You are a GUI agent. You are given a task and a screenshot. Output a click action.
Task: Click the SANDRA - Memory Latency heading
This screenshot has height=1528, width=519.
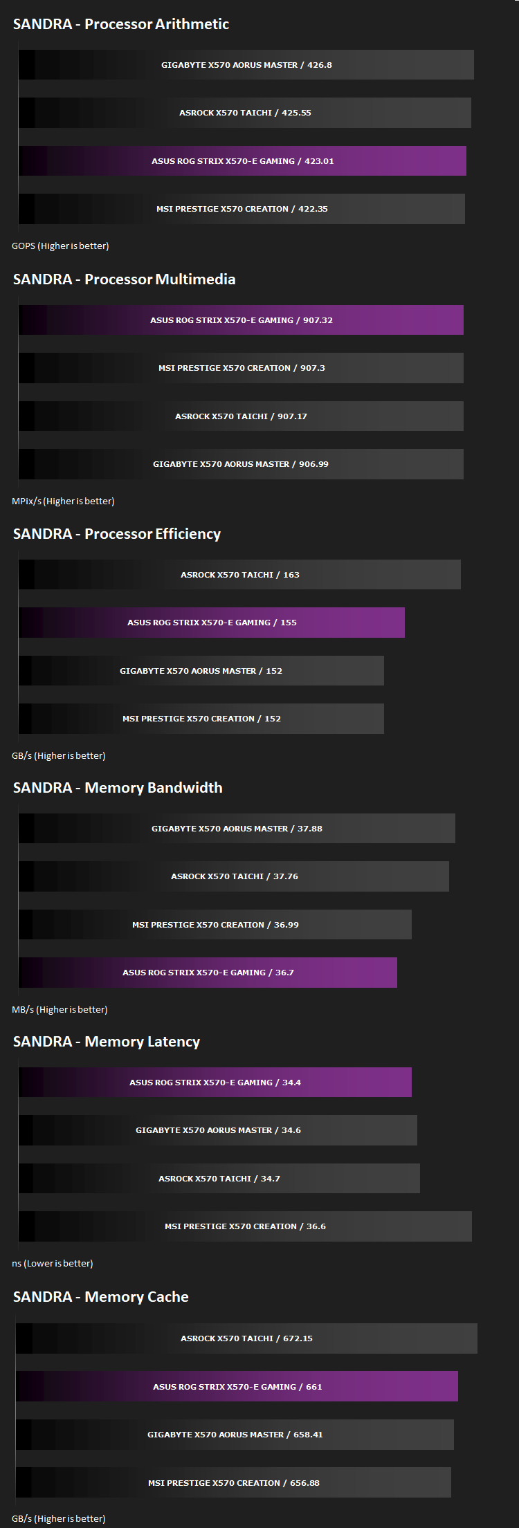[x=107, y=1042]
